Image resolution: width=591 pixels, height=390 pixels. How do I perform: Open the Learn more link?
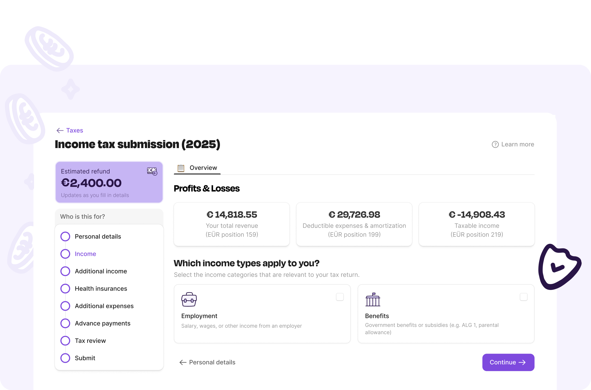(x=513, y=145)
